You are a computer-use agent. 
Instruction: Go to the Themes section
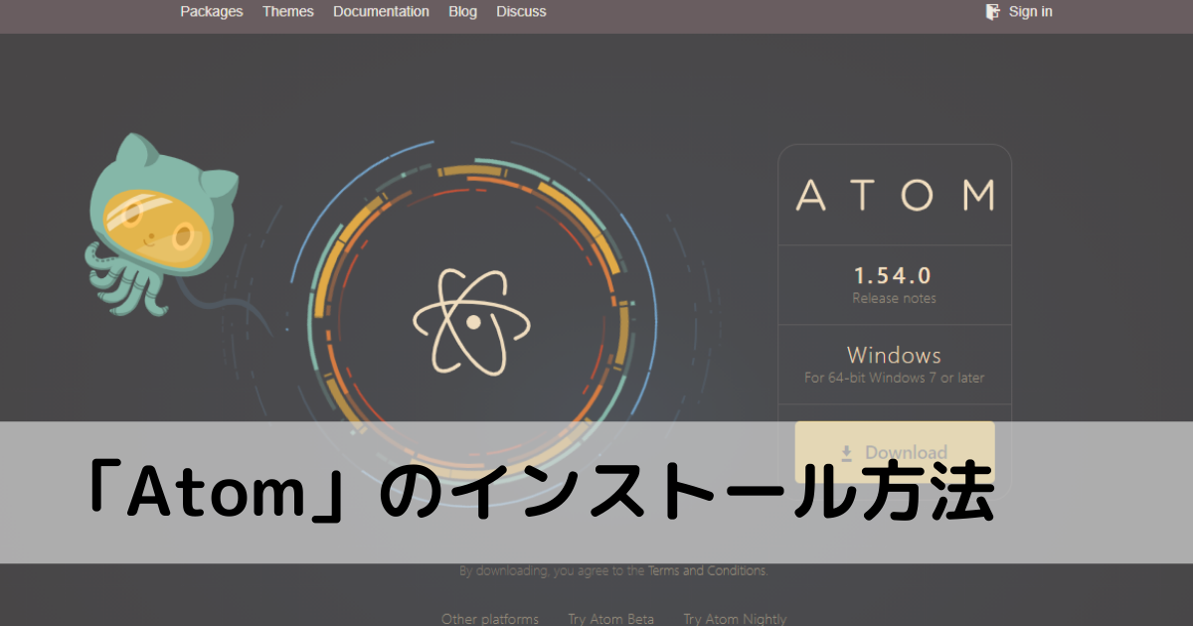pyautogui.click(x=287, y=12)
